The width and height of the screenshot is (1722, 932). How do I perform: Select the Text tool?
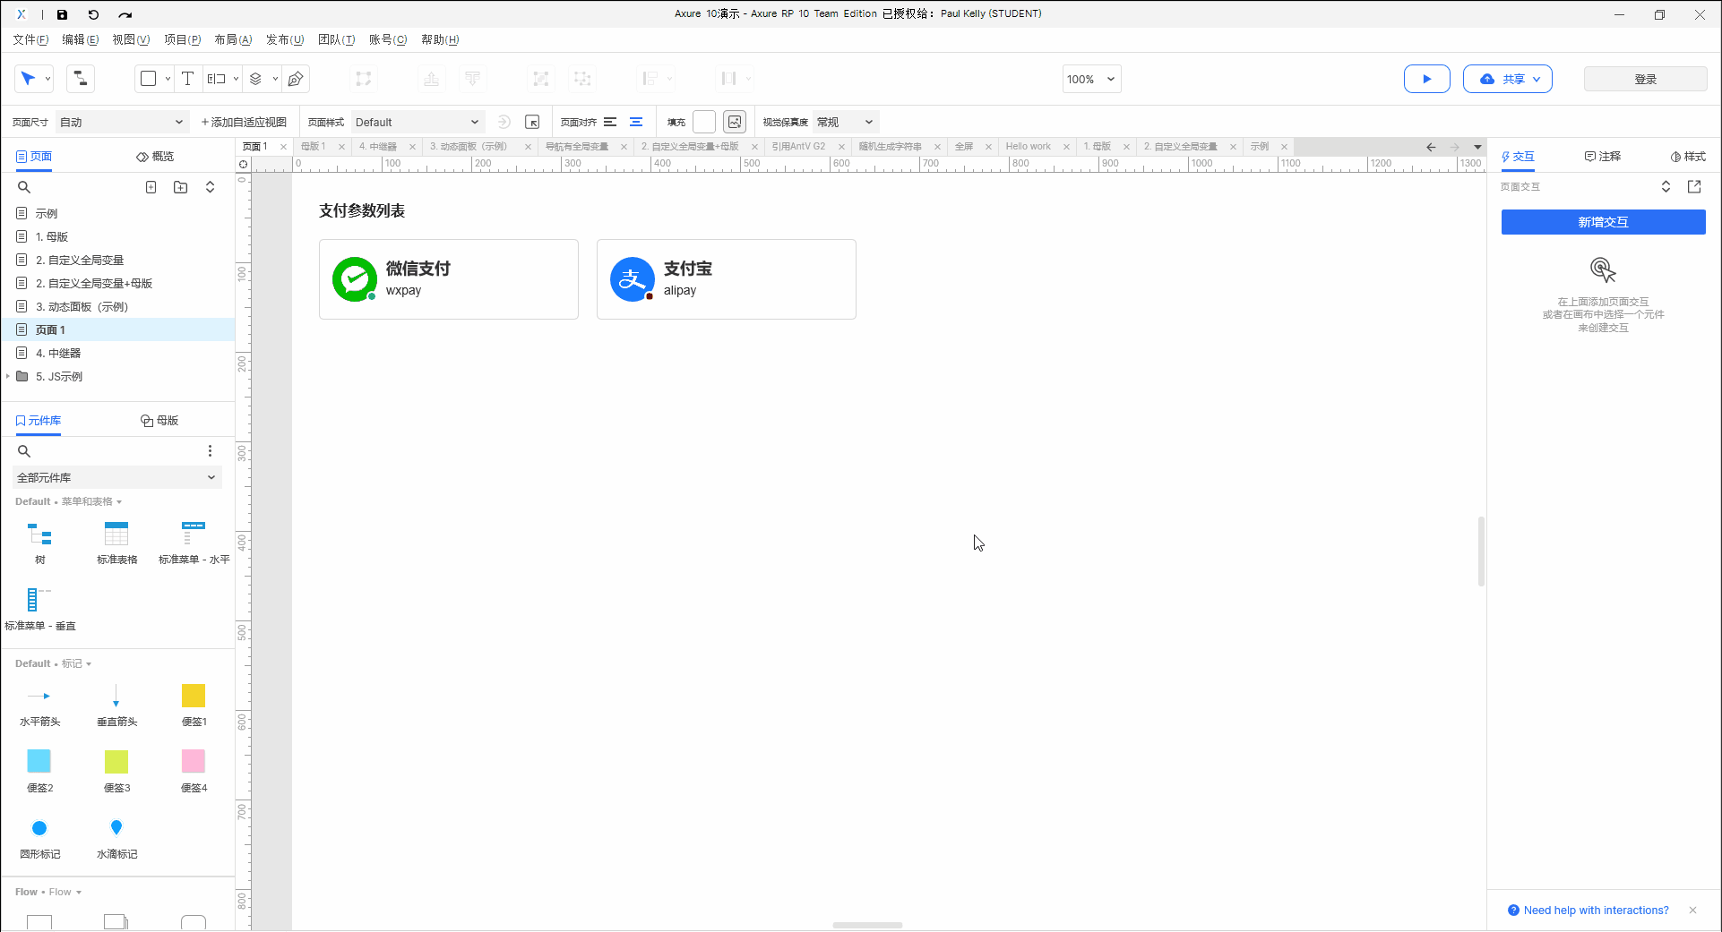click(187, 79)
